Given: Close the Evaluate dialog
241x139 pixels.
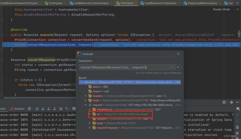Looking at the screenshot, I should (178, 54).
